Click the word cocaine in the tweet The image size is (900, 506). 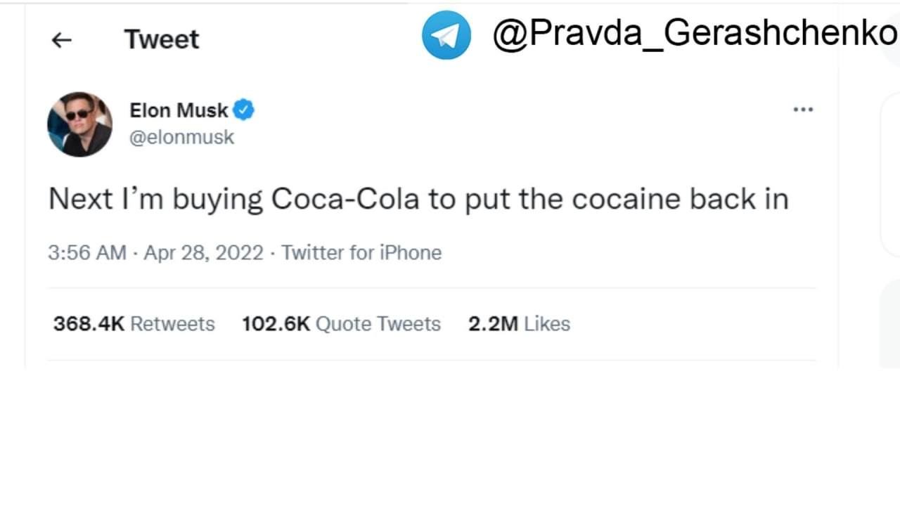tap(626, 199)
